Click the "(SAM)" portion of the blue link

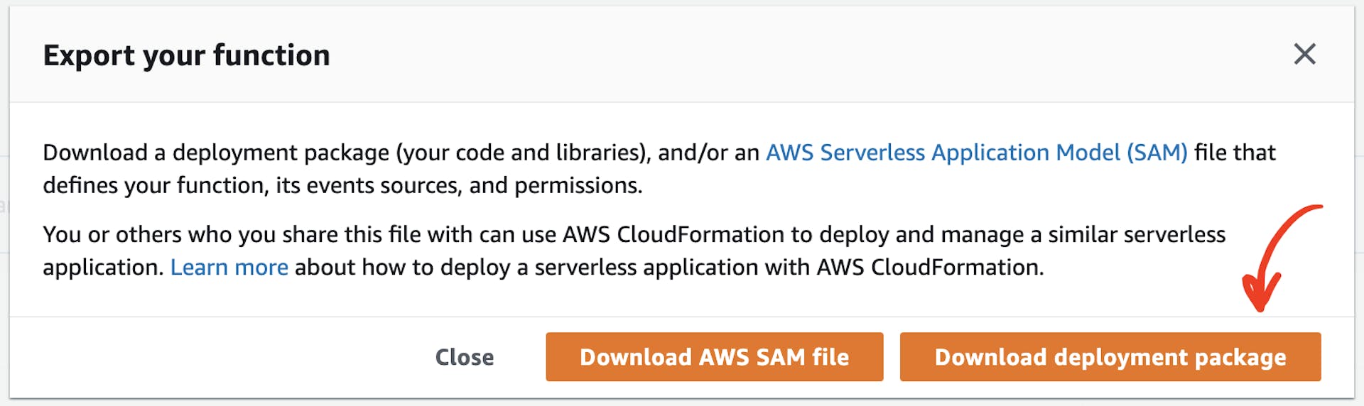click(1157, 153)
